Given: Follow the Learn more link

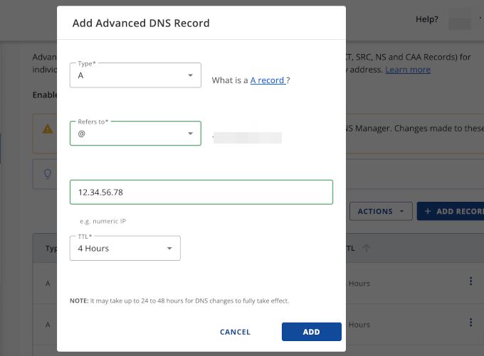Looking at the screenshot, I should pyautogui.click(x=408, y=70).
